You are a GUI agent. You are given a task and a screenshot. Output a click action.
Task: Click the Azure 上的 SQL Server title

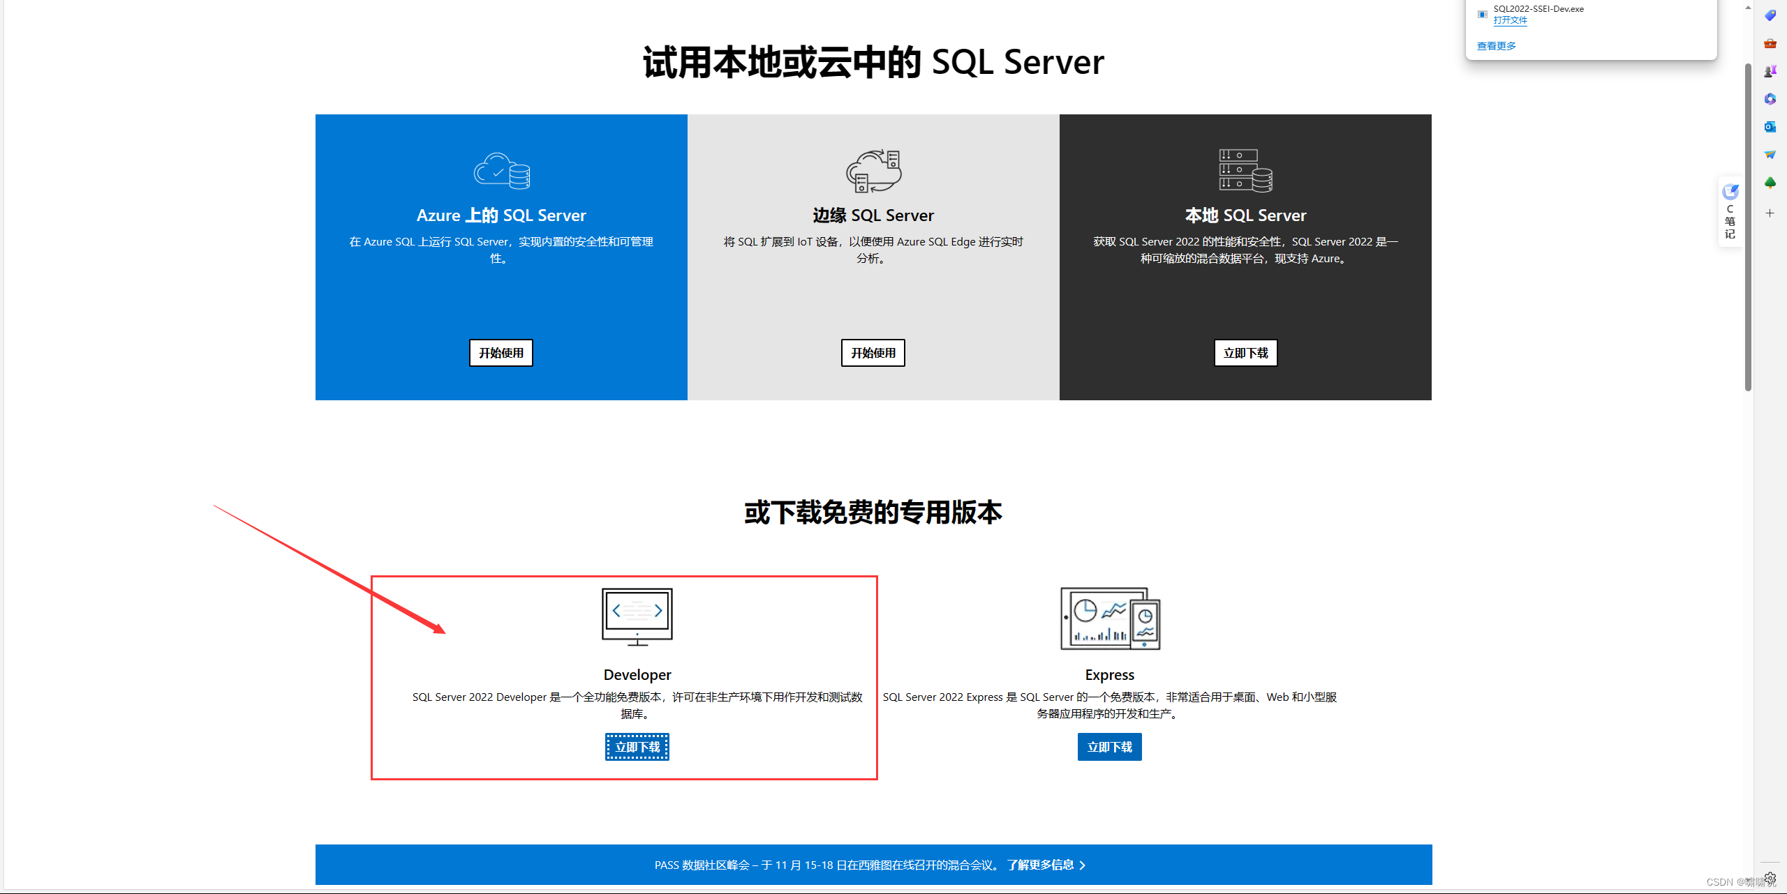501,215
